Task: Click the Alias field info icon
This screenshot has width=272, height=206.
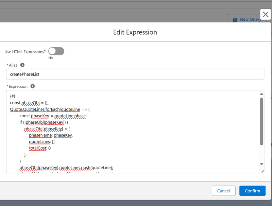Action: [22, 65]
